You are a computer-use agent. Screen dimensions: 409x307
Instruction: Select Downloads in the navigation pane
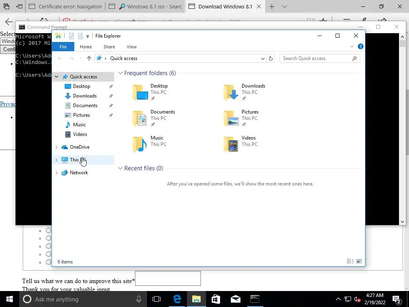pos(85,96)
